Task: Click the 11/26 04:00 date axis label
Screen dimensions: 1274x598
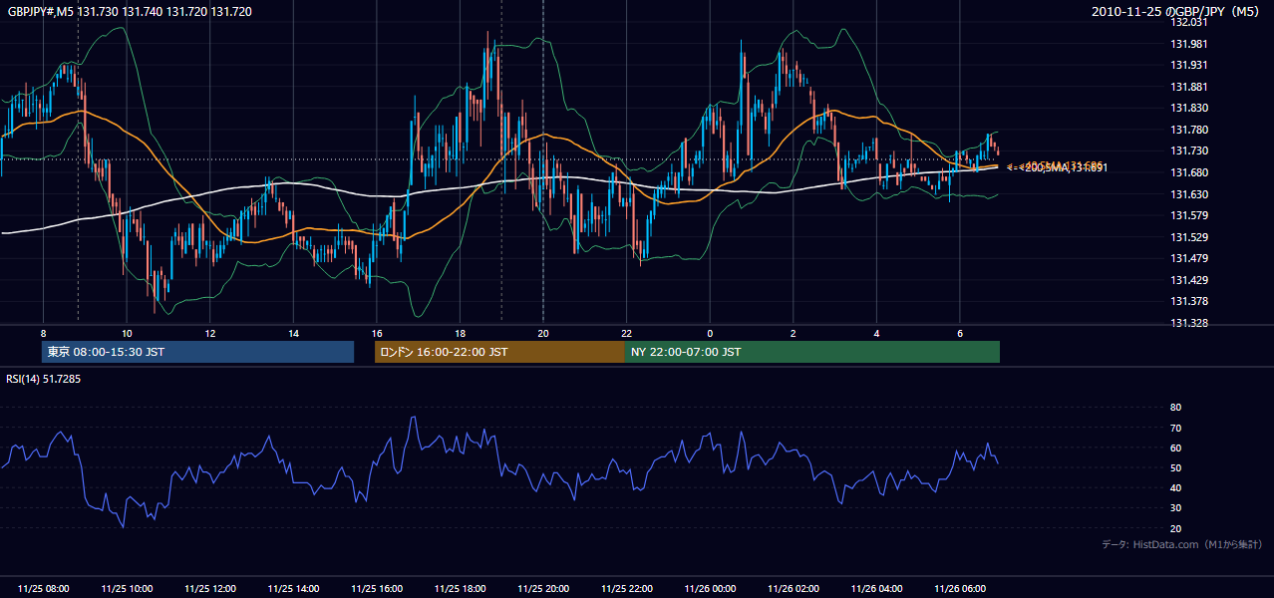Action: pos(876,588)
